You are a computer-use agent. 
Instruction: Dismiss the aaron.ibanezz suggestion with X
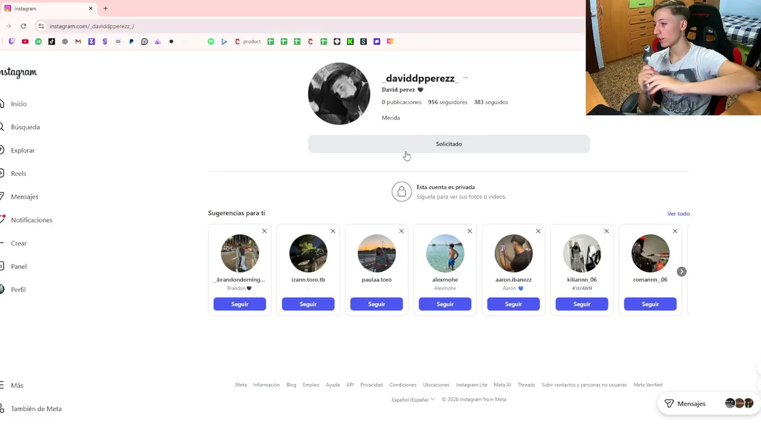coord(538,231)
